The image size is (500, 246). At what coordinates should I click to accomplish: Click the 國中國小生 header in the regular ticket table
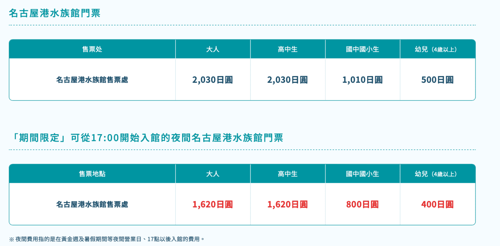pyautogui.click(x=362, y=49)
